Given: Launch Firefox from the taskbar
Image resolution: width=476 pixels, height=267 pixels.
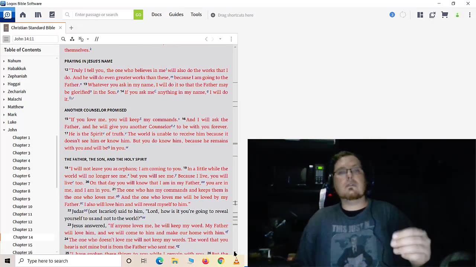Looking at the screenshot, I should coord(206,261).
